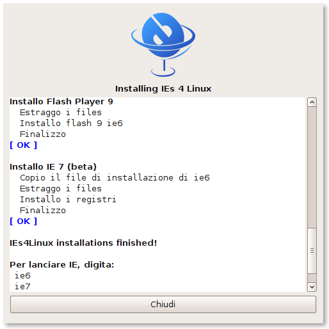Image resolution: width=329 pixels, height=329 pixels.
Task: Select the IEs4Linux installations finished message
Action: coord(83,243)
